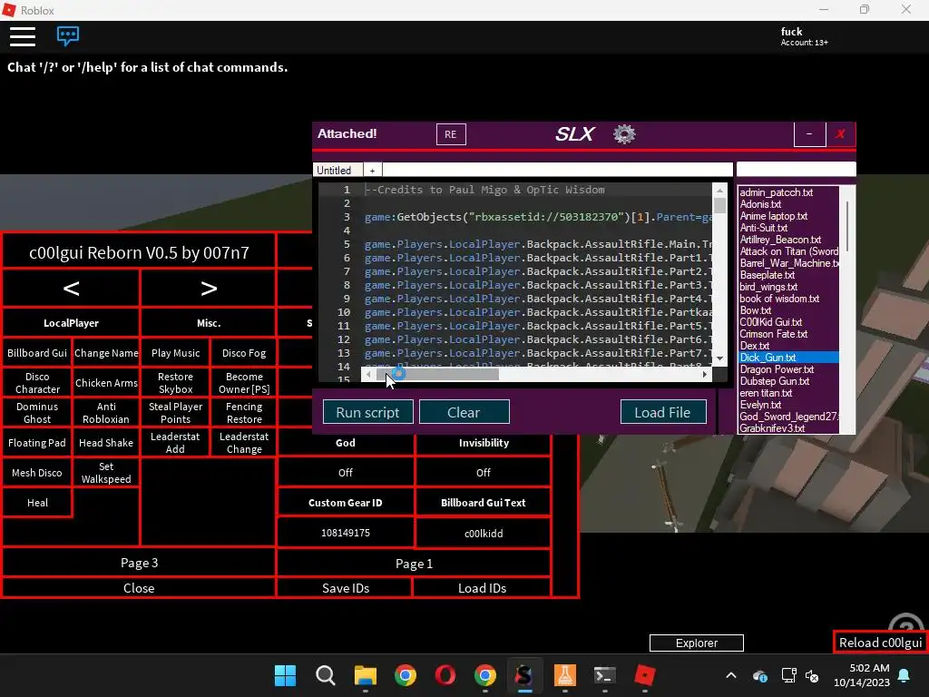Open the Roblox hamburger menu
This screenshot has height=697, width=929.
click(x=23, y=35)
